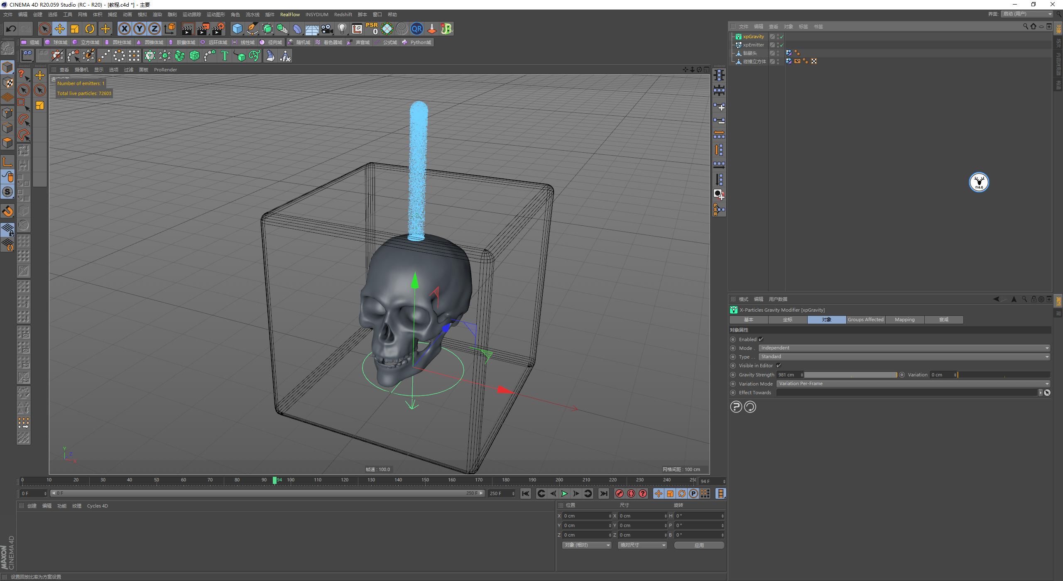Click the 应用 button in the coordinates panel
Viewport: 1063px width, 581px height.
(699, 544)
